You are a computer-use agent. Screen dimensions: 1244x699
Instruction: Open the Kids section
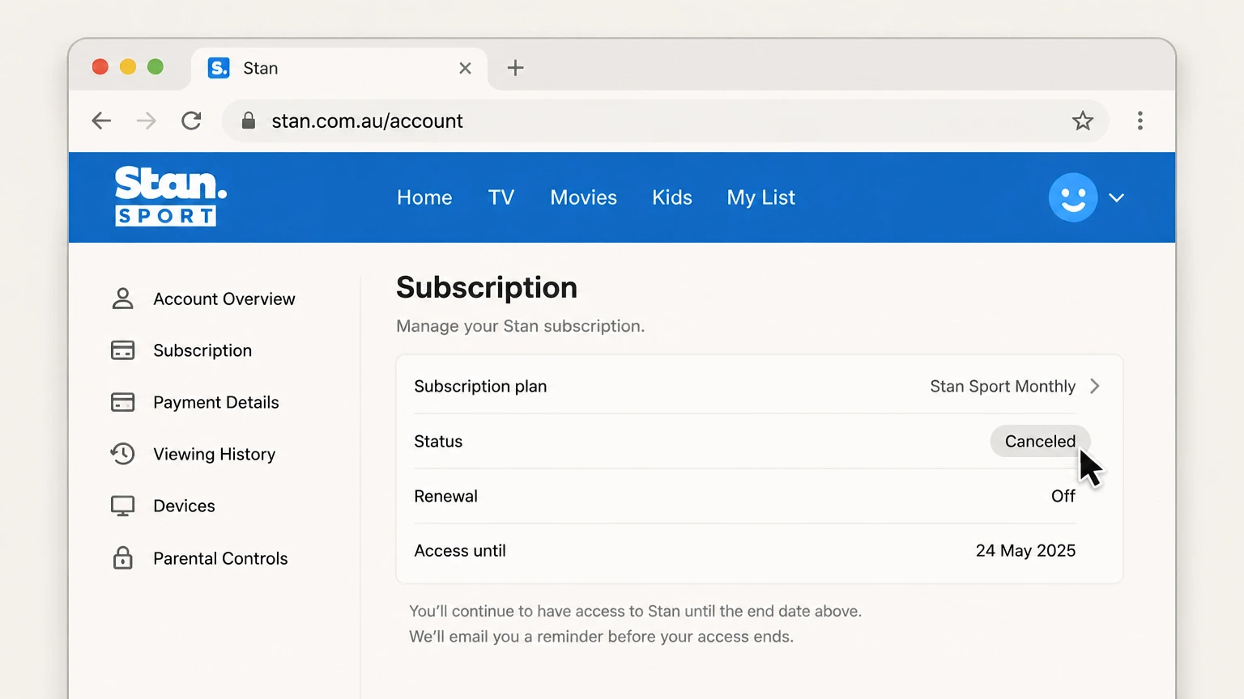pyautogui.click(x=672, y=197)
